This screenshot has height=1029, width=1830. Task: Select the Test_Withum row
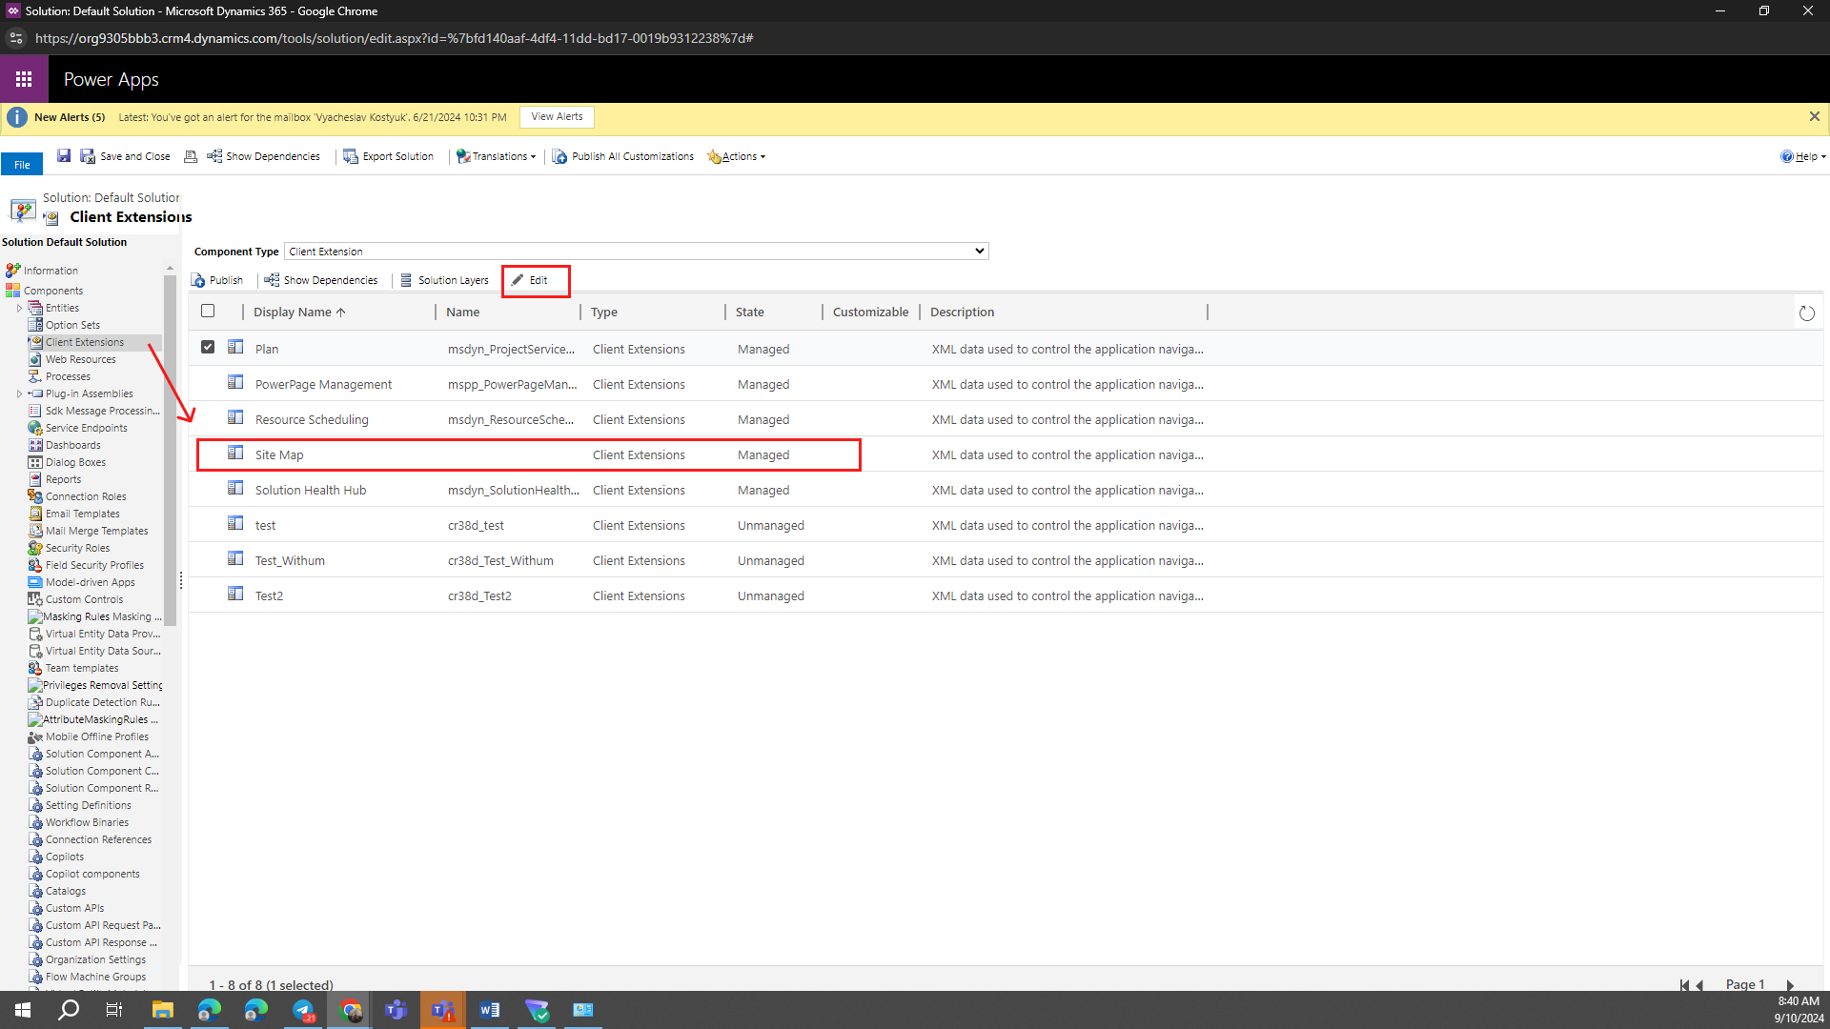pyautogui.click(x=1006, y=560)
